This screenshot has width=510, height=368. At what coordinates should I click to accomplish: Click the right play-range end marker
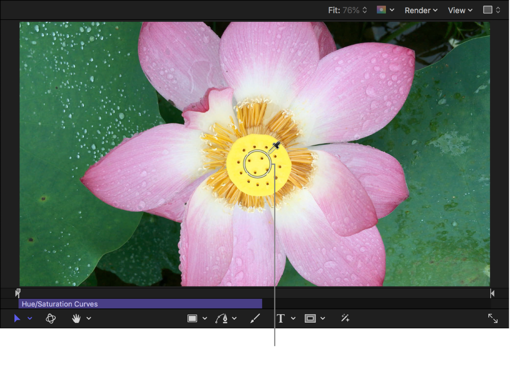click(492, 293)
